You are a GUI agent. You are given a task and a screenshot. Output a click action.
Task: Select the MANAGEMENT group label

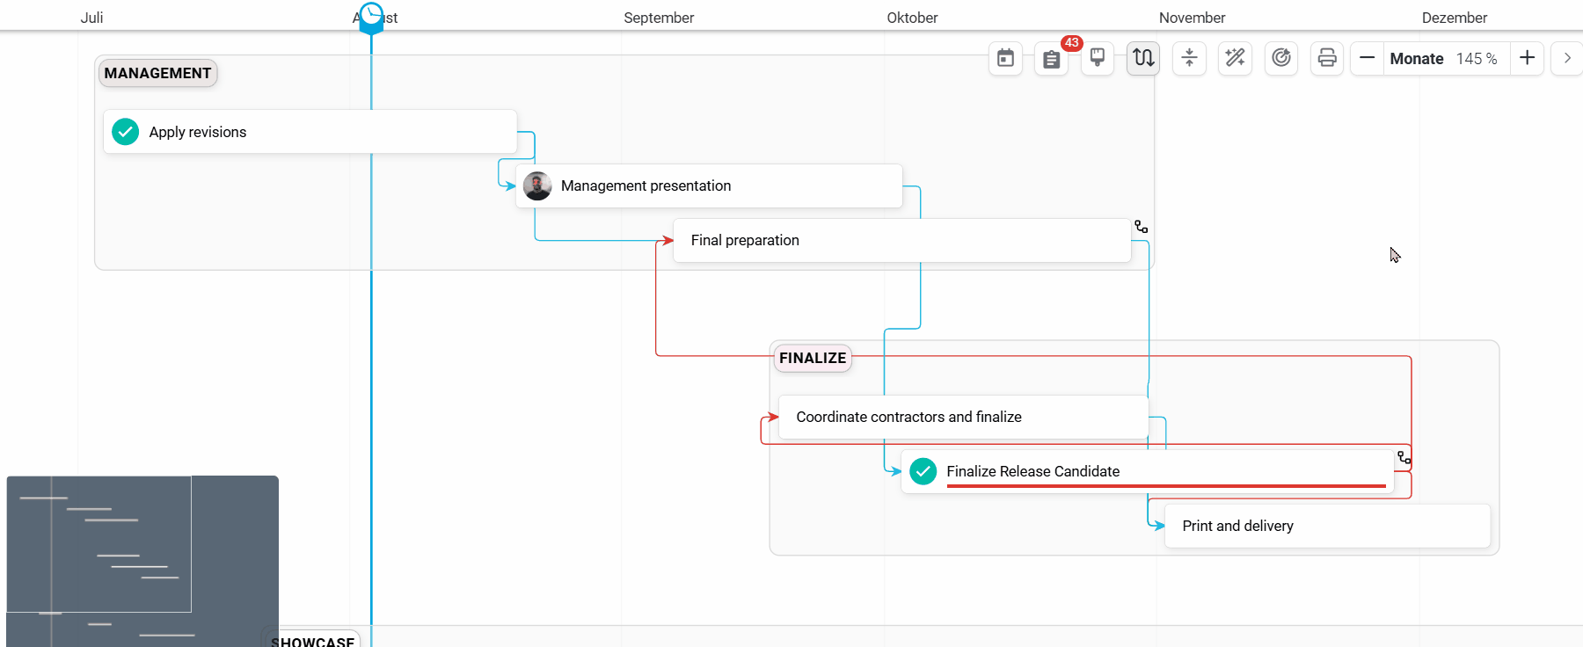(157, 73)
